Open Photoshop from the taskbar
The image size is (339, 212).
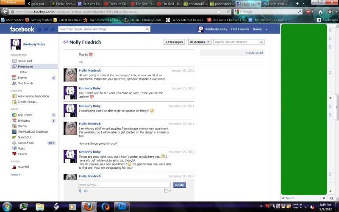point(122,207)
